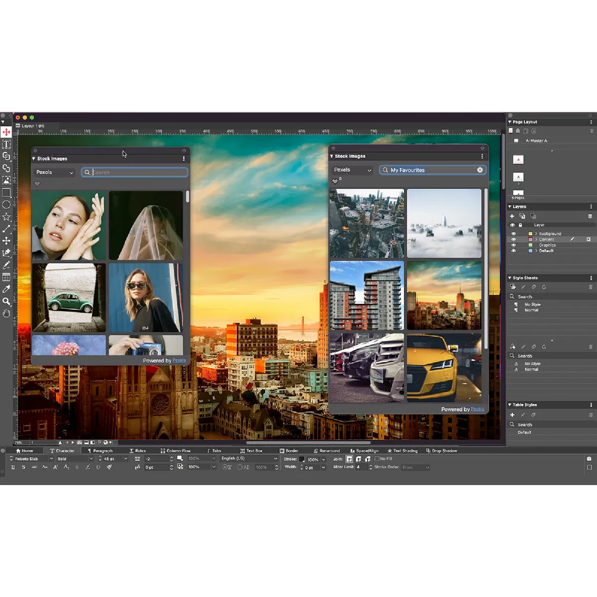This screenshot has height=597, width=597.
Task: Open the Drop Shadow tab
Action: (x=442, y=451)
